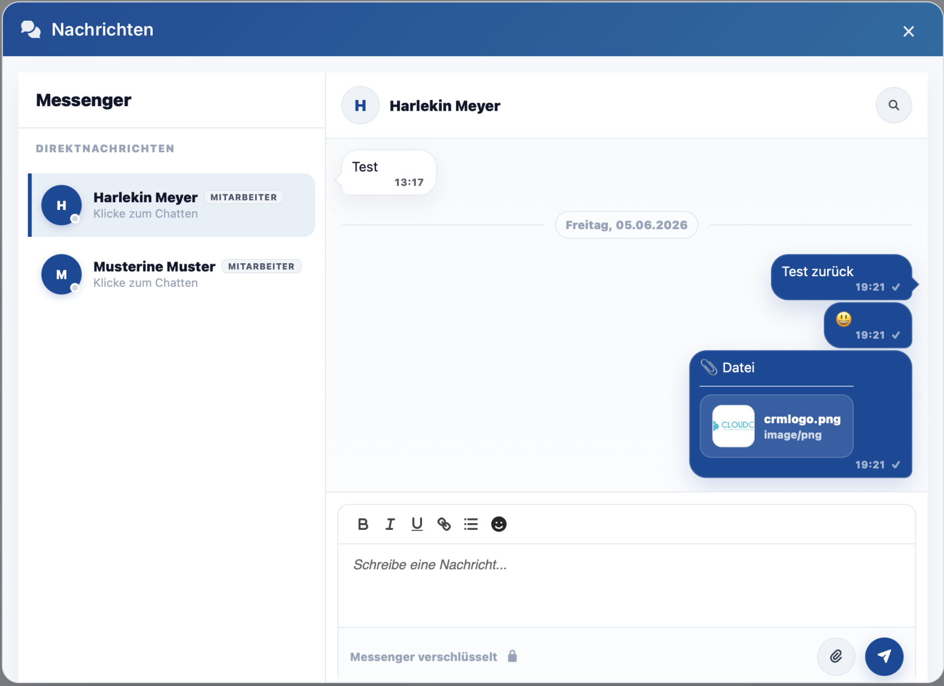944x686 pixels.
Task: Click the 'Test zurück' sent message
Action: tap(841, 277)
